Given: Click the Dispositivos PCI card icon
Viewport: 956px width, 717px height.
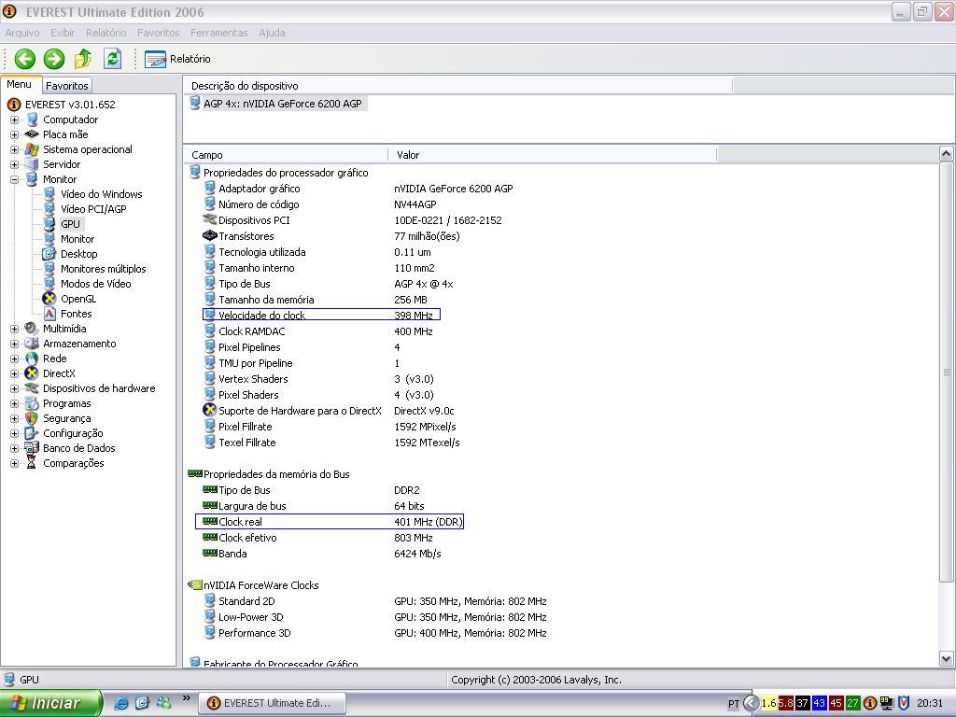Looking at the screenshot, I should [x=210, y=219].
